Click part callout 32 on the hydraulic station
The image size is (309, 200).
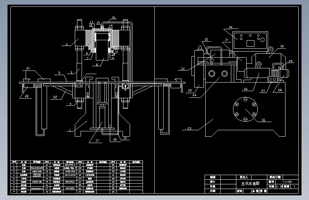pos(206,39)
